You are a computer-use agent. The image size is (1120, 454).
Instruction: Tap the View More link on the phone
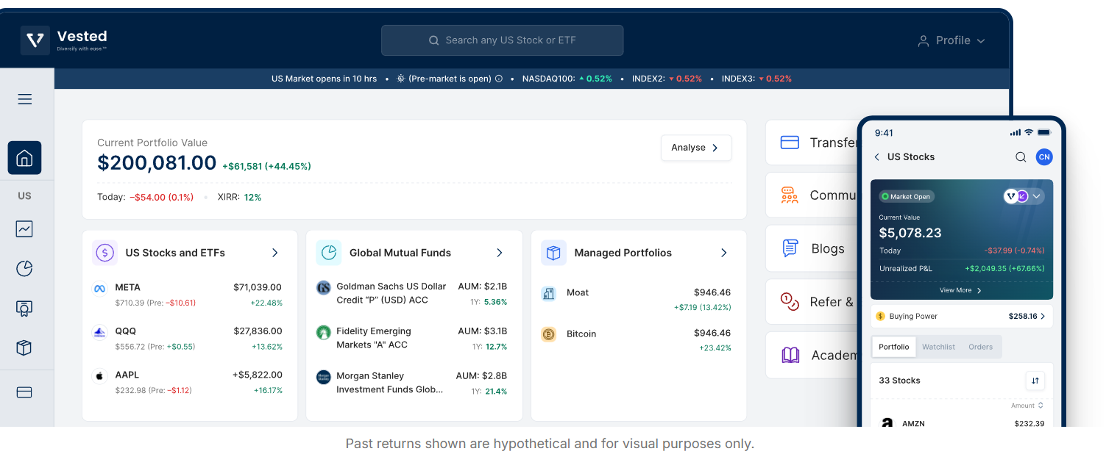960,290
